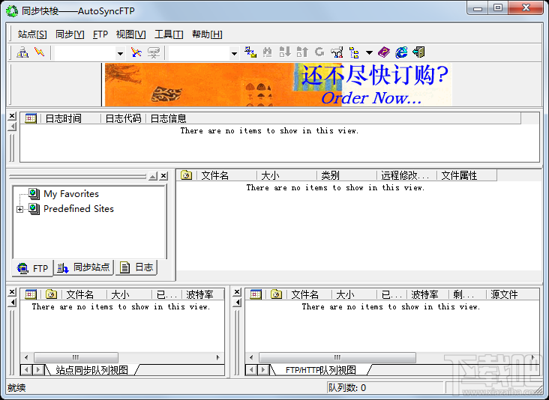Open the second toolbar combo box dropdown
The height and width of the screenshot is (400, 549).
(234, 53)
